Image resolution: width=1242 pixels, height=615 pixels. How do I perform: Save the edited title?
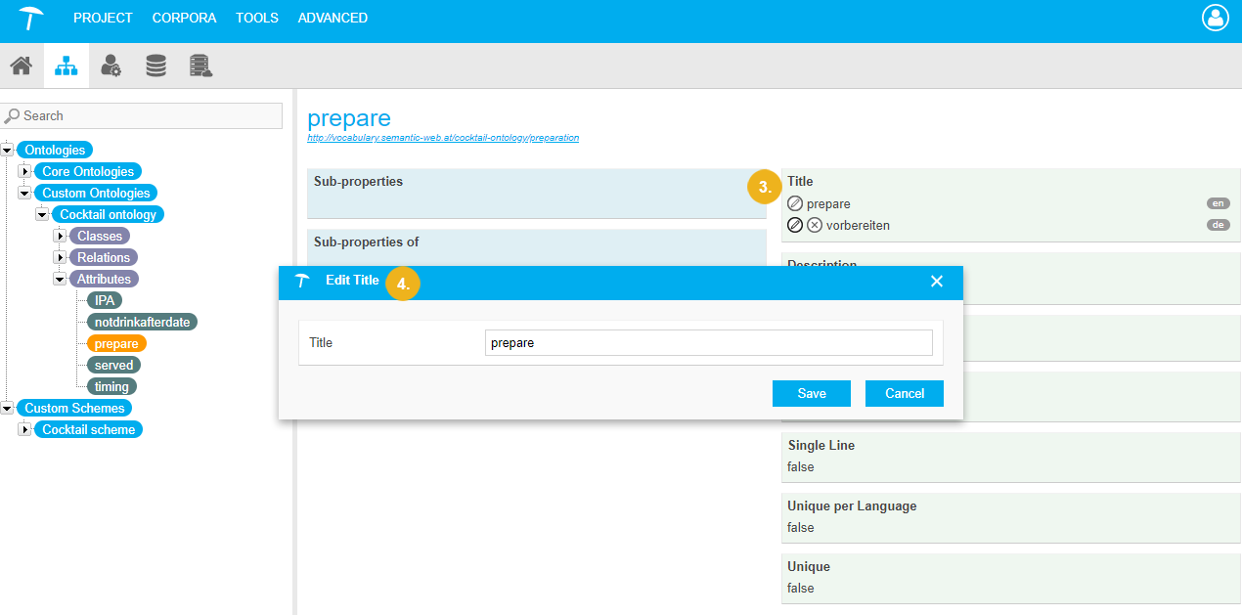(811, 393)
